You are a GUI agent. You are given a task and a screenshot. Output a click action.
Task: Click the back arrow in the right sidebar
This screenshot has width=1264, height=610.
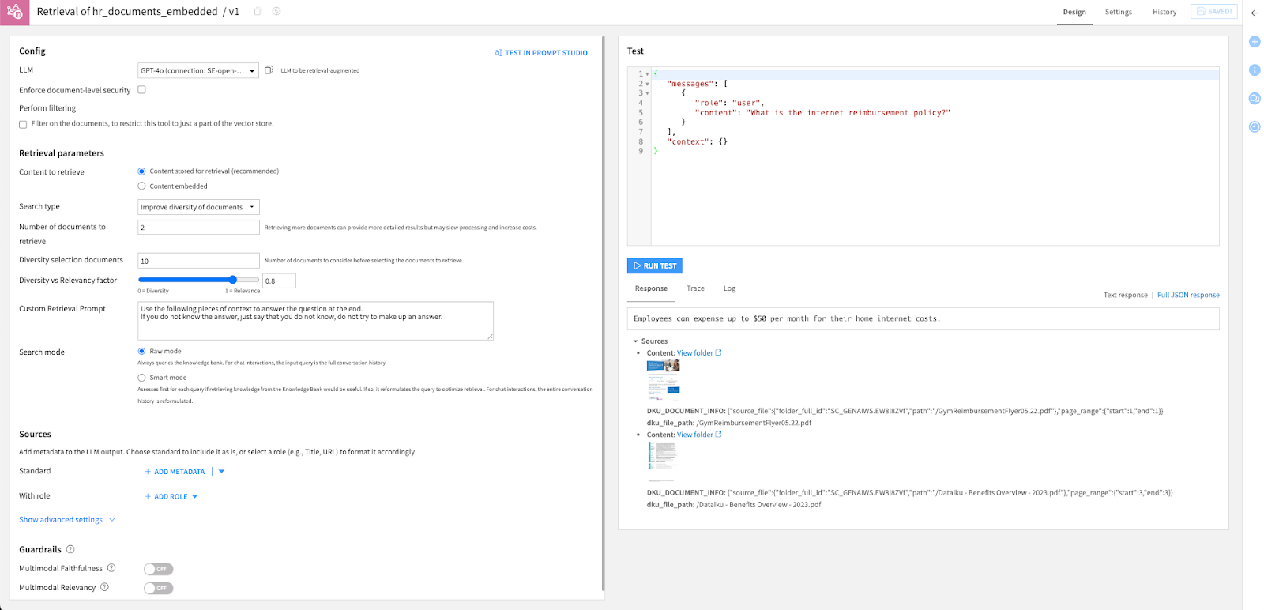click(1255, 13)
